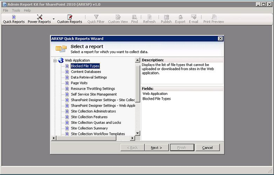Click the document icon beside Site Collection Summary

click(67, 128)
